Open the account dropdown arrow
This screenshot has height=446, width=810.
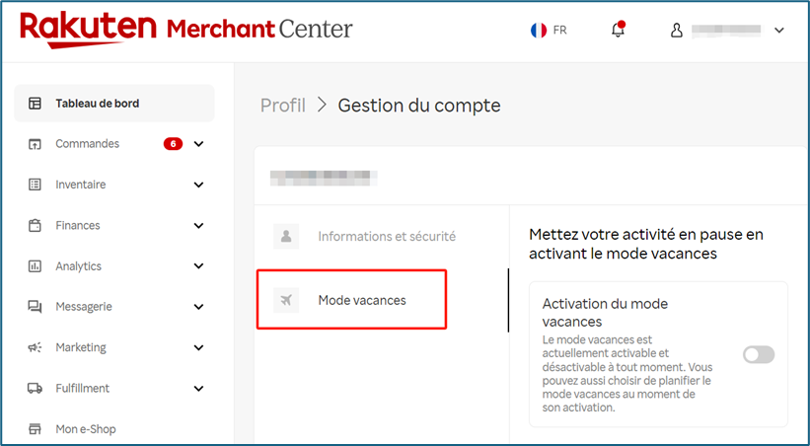[x=779, y=31]
